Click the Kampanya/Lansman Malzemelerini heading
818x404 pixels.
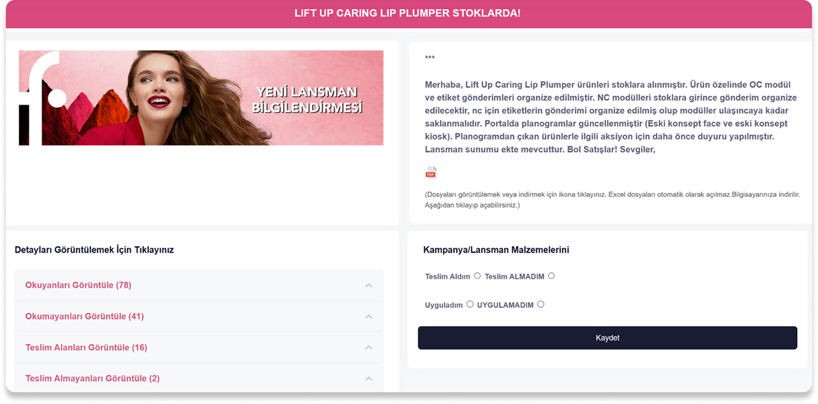click(496, 250)
